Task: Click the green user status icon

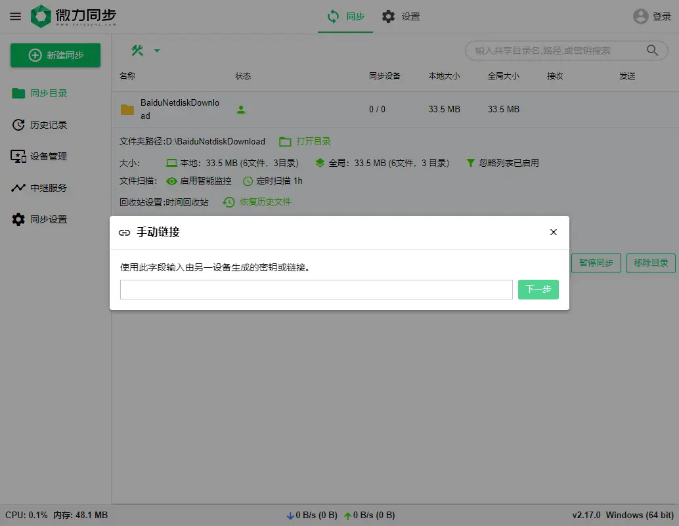Action: 241,110
